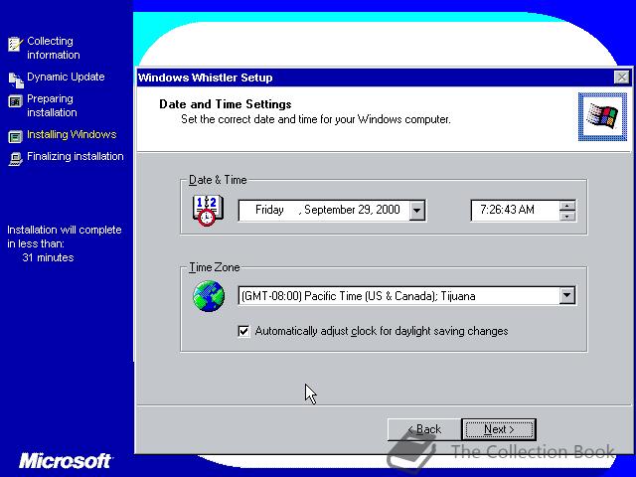This screenshot has width=636, height=477.
Task: Click the calendar and clock icon
Action: pos(208,210)
